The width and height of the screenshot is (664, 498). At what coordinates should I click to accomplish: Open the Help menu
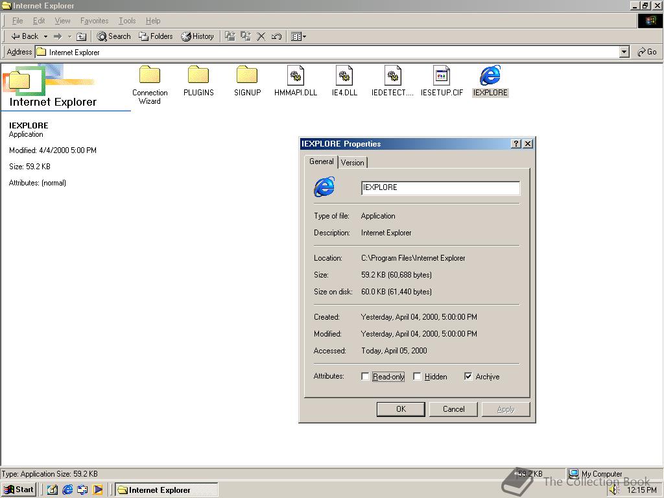[x=153, y=21]
